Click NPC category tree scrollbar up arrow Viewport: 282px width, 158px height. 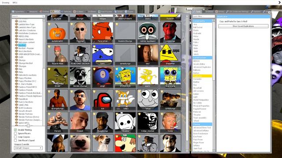click(x=44, y=20)
